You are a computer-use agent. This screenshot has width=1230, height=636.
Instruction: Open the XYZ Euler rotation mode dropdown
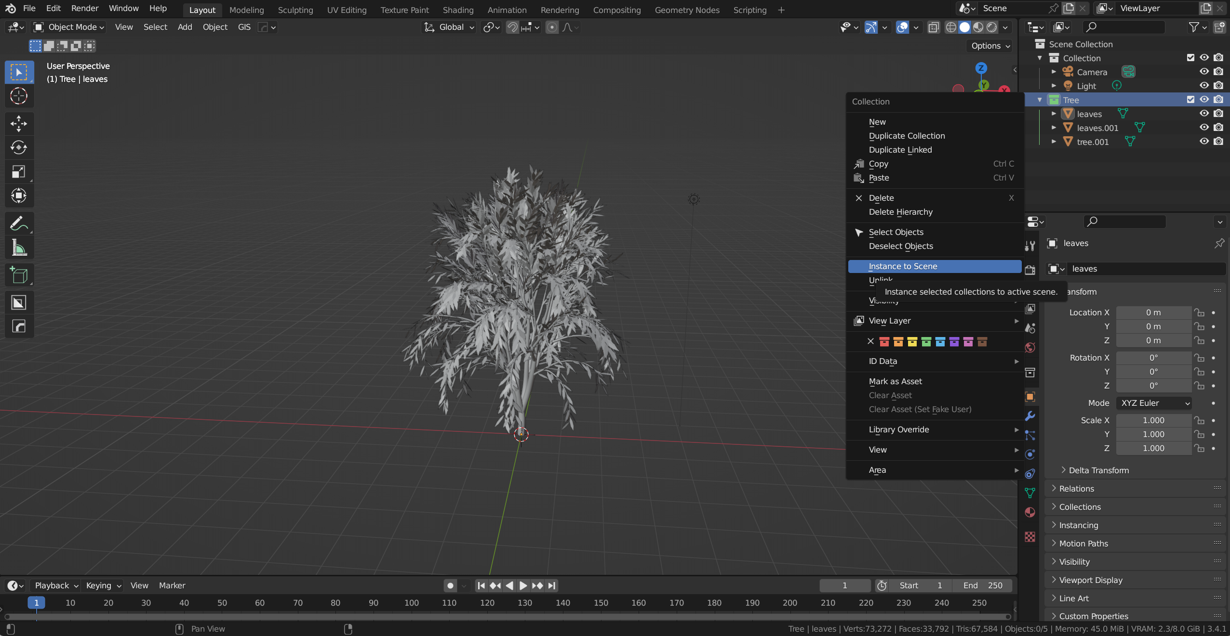click(x=1154, y=403)
